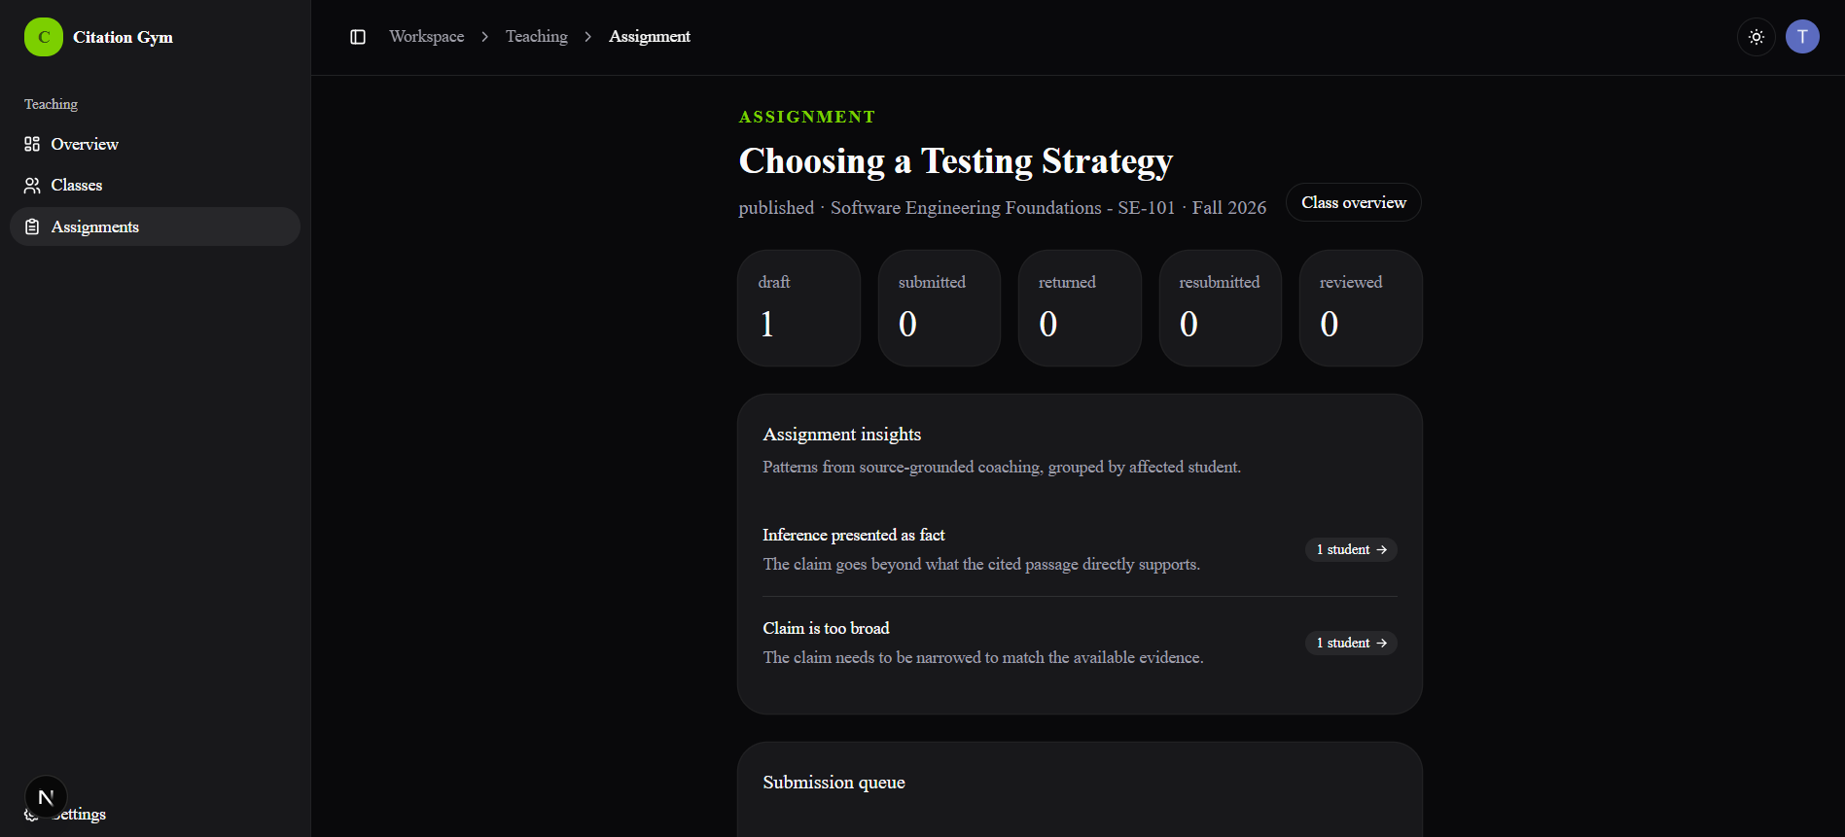Screen dimensions: 1845x837
Task: Click the Overview grid icon in sidebar
Action: click(x=32, y=144)
